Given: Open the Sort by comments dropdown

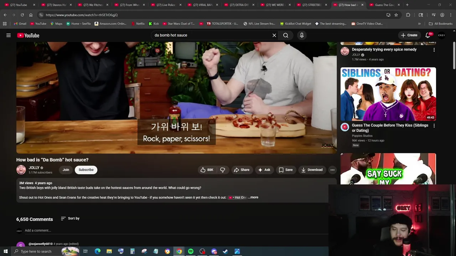Looking at the screenshot, I should click(70, 218).
